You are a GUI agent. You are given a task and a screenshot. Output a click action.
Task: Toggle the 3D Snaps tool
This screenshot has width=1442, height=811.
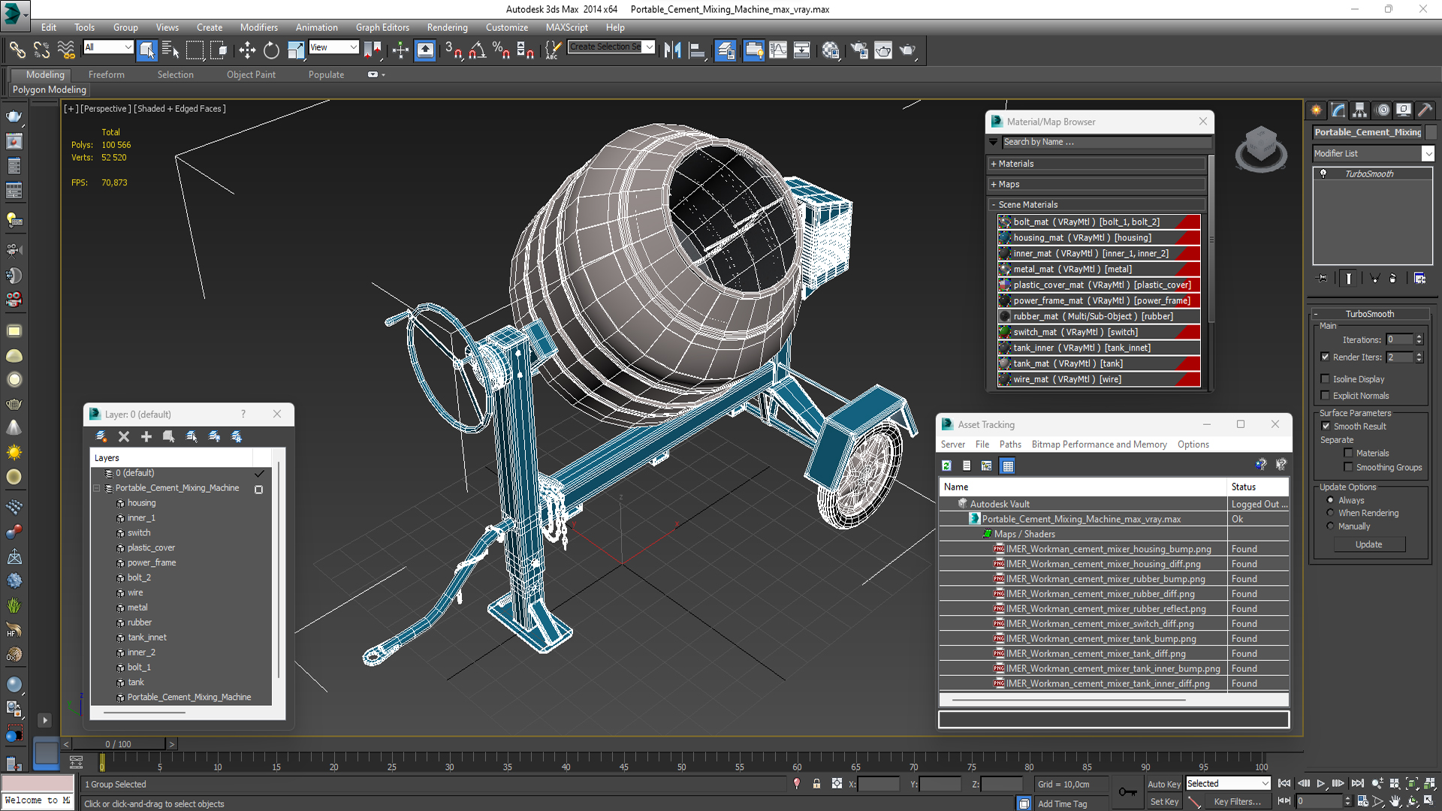(453, 50)
